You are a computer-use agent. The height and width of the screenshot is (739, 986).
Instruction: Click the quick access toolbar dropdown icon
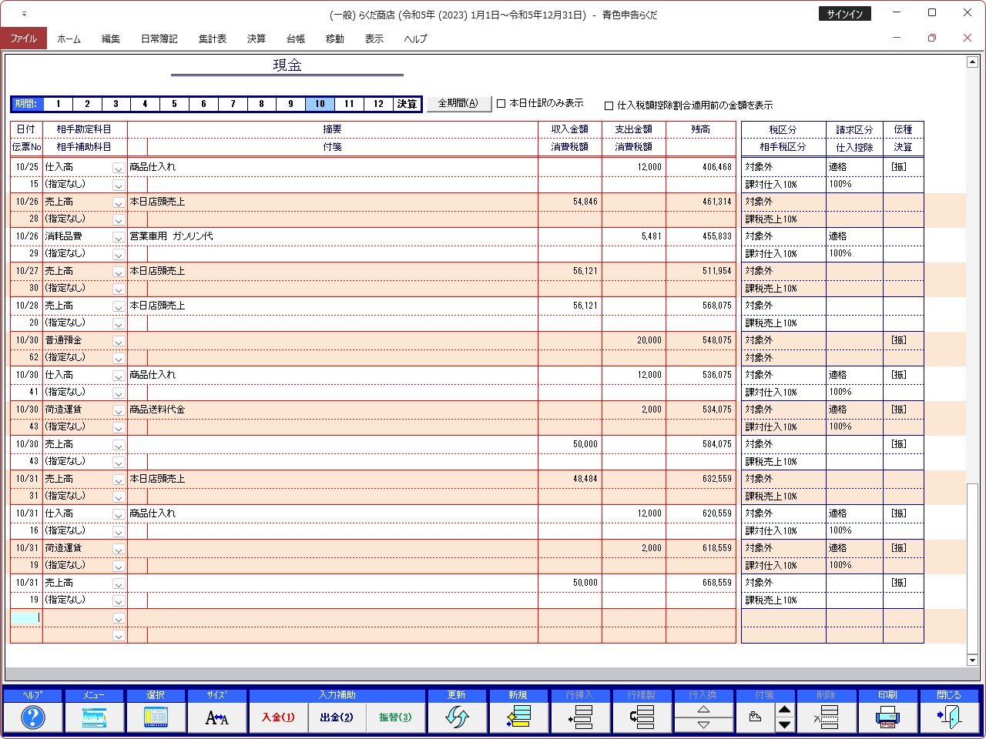(x=24, y=15)
